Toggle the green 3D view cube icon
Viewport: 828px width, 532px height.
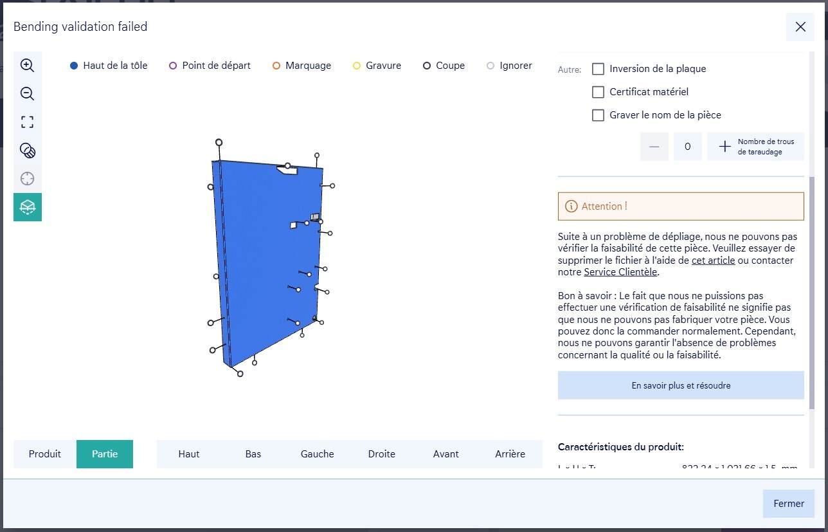(x=27, y=207)
